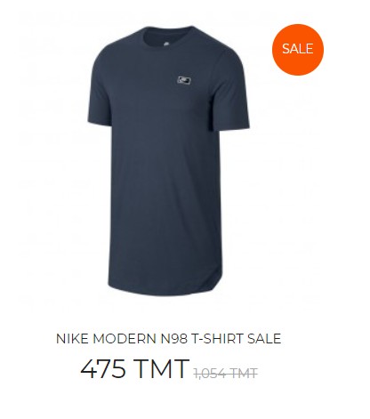Click the struck-through 1,054 number
The width and height of the screenshot is (370, 419).
tap(210, 374)
